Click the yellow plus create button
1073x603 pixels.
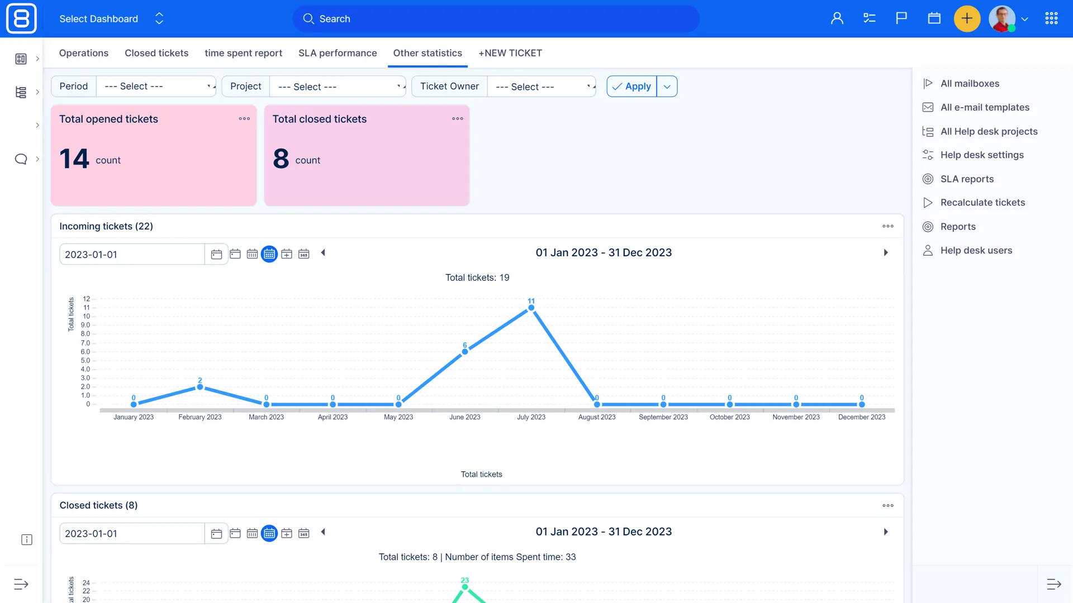click(x=967, y=18)
